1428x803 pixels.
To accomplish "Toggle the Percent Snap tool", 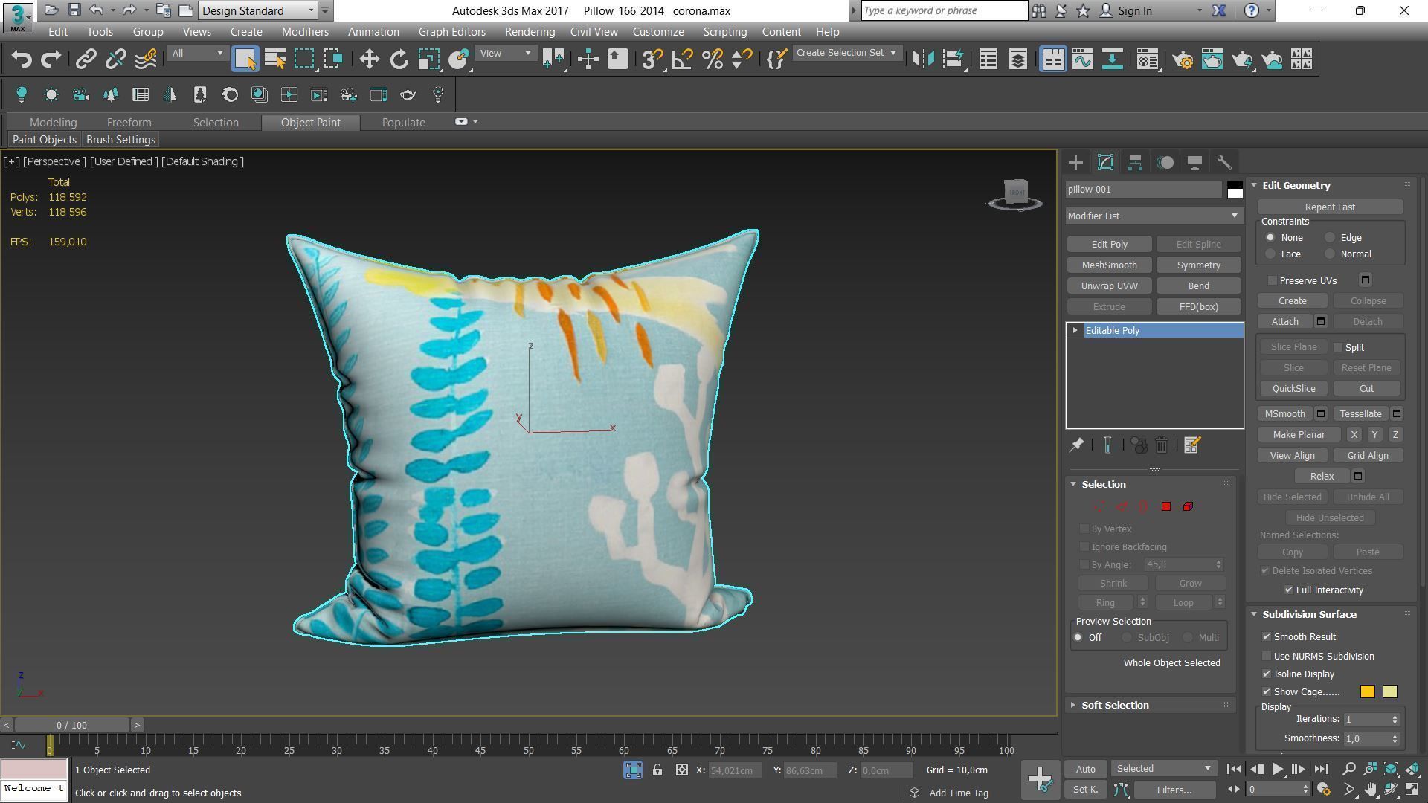I will [x=712, y=59].
